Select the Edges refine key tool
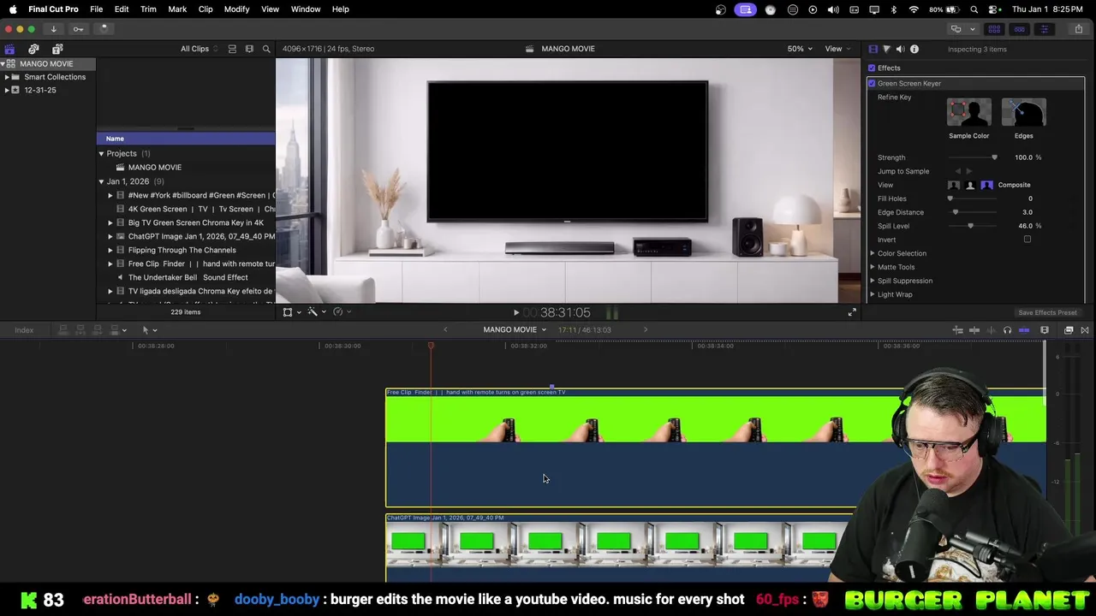 [x=1023, y=112]
